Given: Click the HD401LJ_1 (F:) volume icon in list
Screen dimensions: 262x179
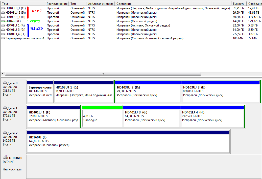Looking at the screenshot, I should (x=3, y=25).
